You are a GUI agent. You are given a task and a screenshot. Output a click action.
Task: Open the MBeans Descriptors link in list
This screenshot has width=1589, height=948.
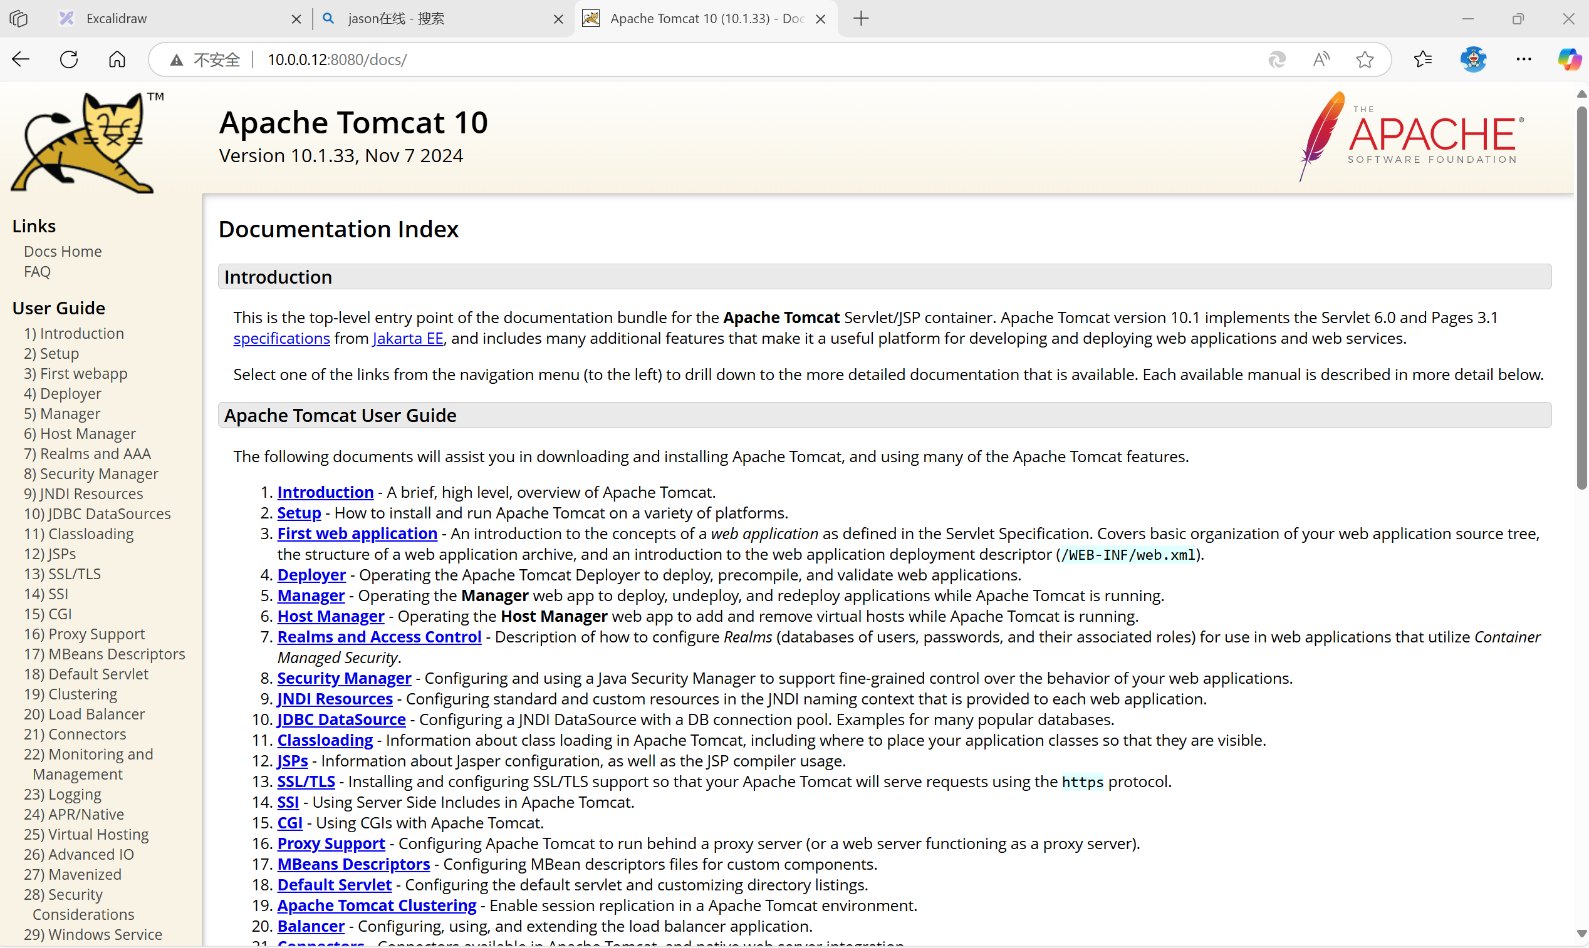pyautogui.click(x=353, y=864)
